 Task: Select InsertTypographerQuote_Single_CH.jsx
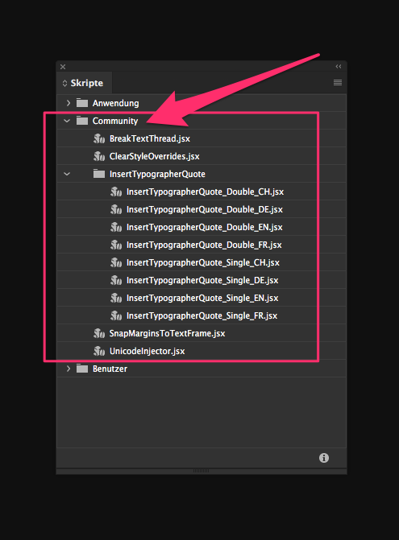tap(203, 263)
